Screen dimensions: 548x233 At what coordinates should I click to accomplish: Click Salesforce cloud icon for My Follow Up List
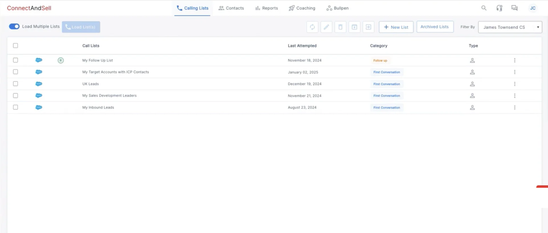point(39,60)
